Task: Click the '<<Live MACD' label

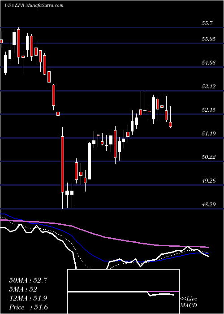Action: point(189,302)
